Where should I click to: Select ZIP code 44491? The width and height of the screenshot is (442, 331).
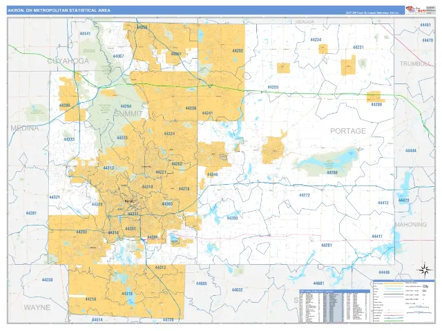pos(425,25)
